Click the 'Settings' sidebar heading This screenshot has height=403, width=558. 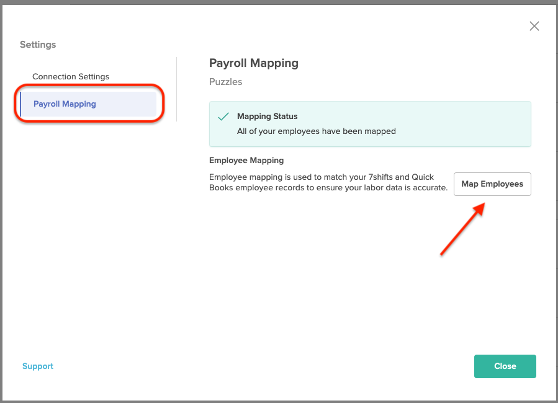(38, 45)
